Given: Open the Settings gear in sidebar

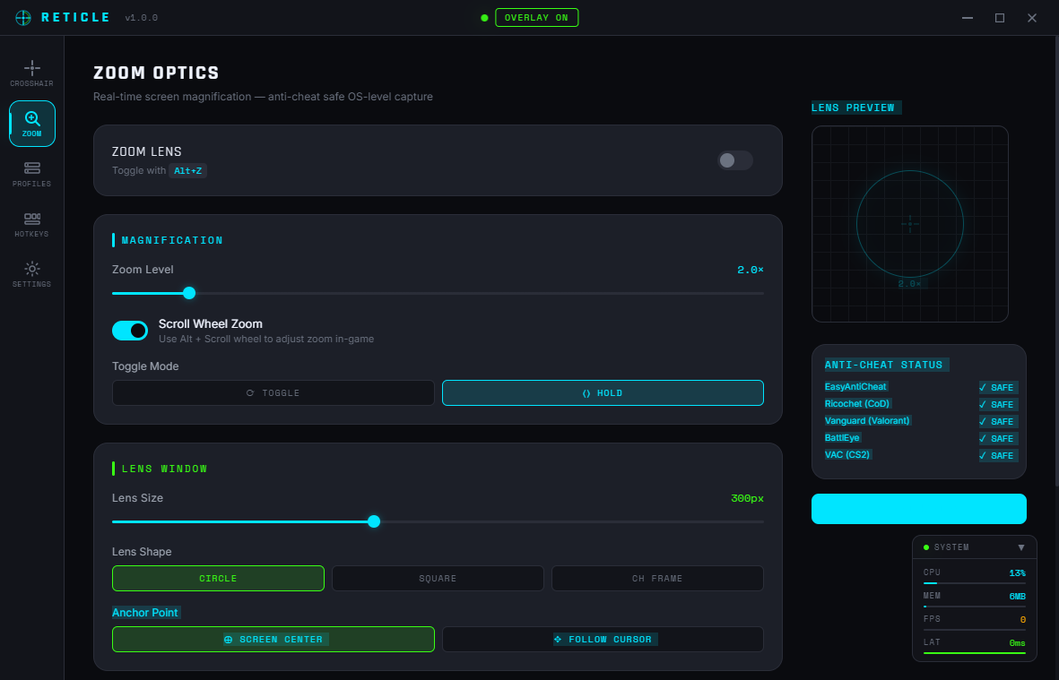Looking at the screenshot, I should click(31, 274).
